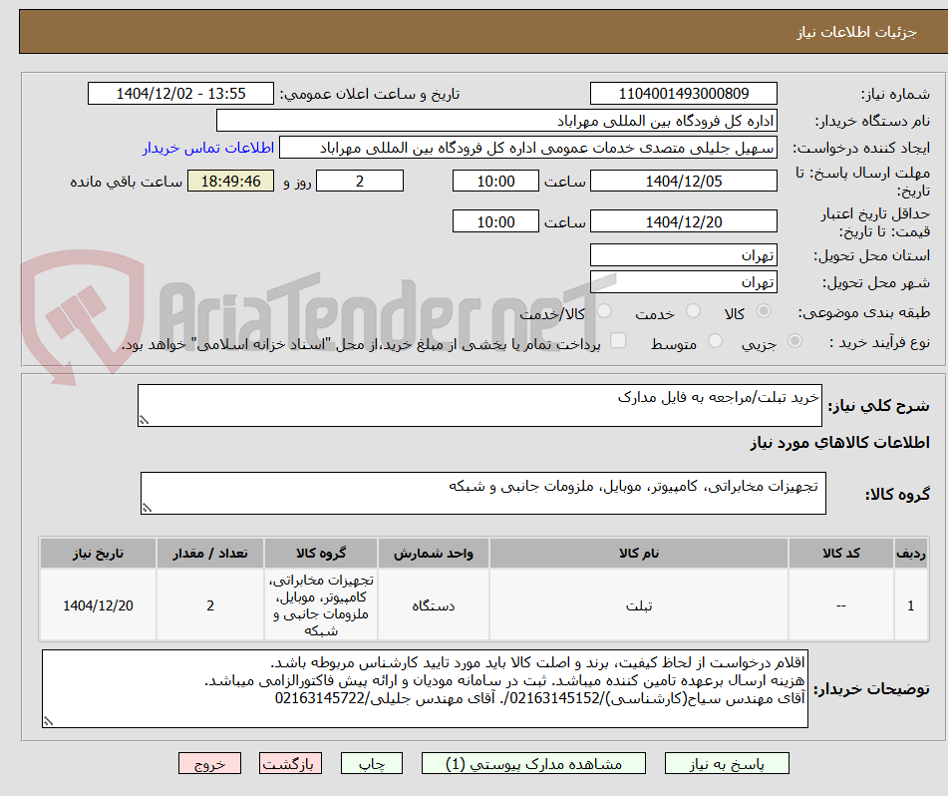The image size is (948, 796).
Task: Select the متوسط purchase type radio
Action: pyautogui.click(x=715, y=341)
